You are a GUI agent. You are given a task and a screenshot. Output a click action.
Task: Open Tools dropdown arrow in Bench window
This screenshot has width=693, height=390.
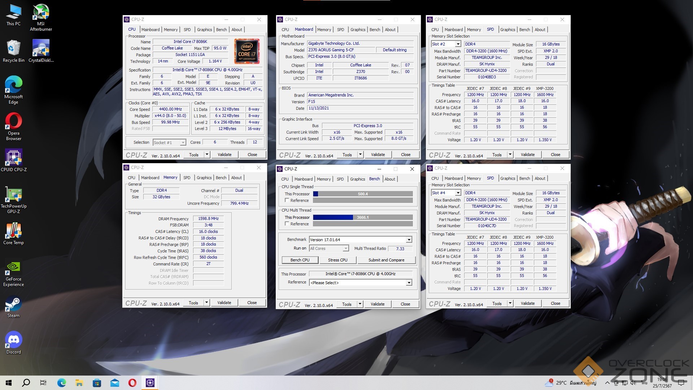pyautogui.click(x=359, y=304)
